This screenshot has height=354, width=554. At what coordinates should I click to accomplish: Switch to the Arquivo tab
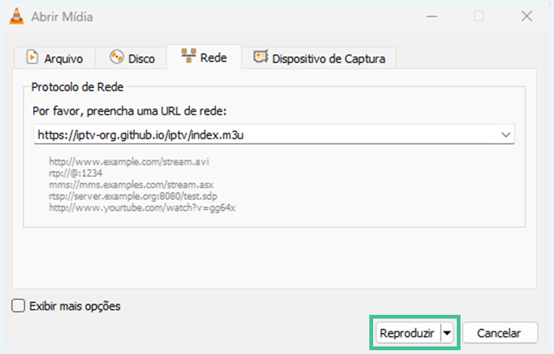pyautogui.click(x=55, y=57)
